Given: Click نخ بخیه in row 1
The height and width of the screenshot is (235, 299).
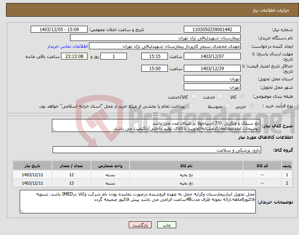Looking at the screenshot, I should tap(186, 175).
